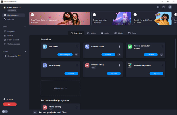177x115 pixels.
Task: Switch to the Data tab
Action: click(x=132, y=33)
